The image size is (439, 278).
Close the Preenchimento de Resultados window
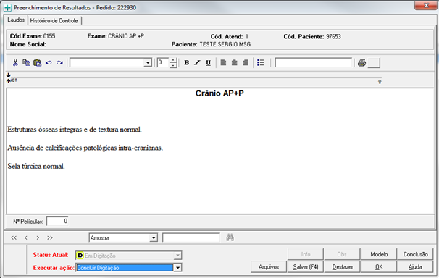(x=425, y=6)
